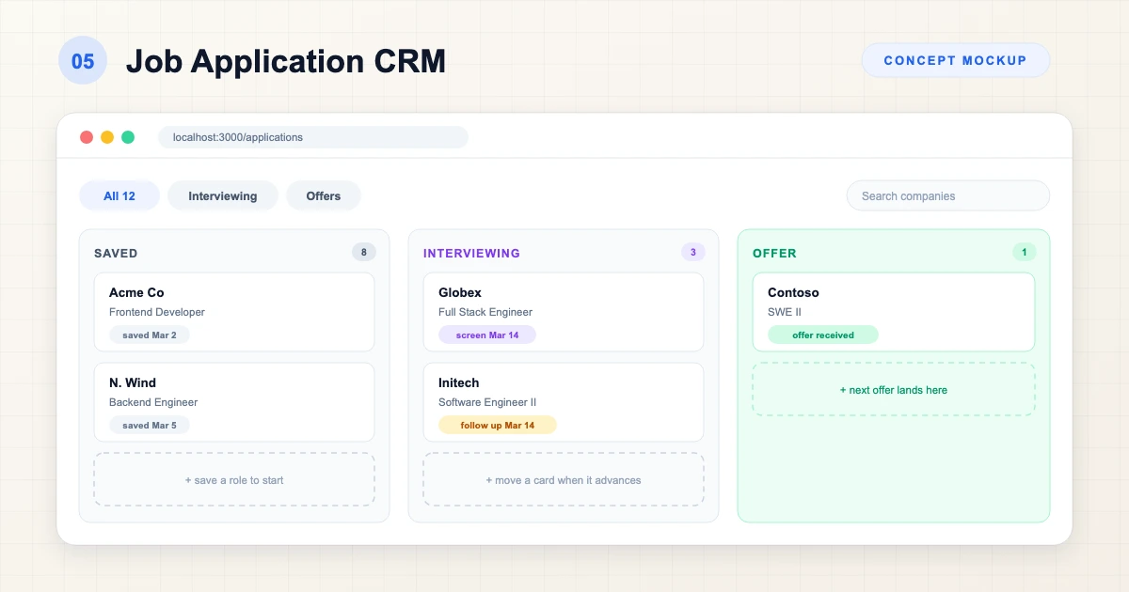Click the 'Software Engineer II' role text

487,402
